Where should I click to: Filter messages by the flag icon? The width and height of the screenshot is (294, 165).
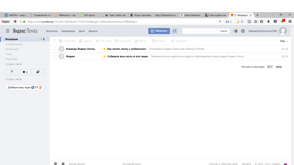coord(12,72)
